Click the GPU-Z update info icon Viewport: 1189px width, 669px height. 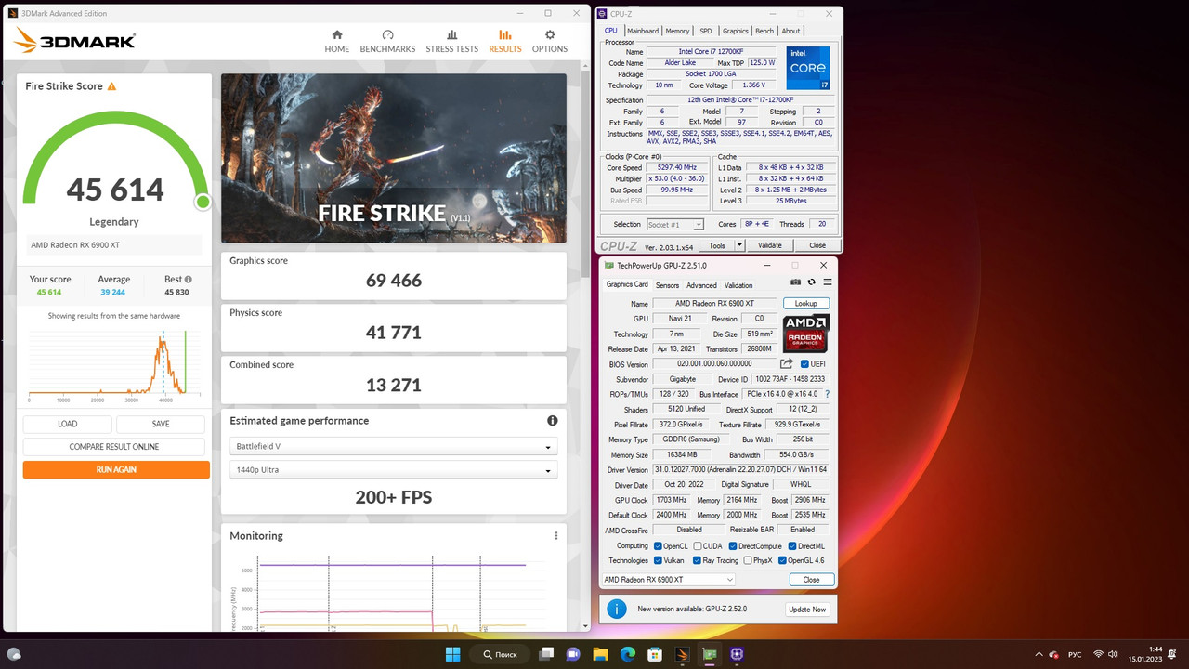(616, 609)
